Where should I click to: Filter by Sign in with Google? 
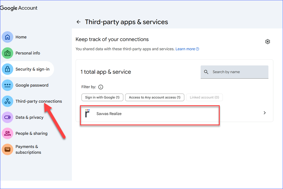click(x=102, y=98)
